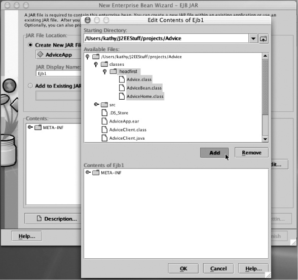Select the AdviceApp.ear file icon
The height and width of the screenshot is (280, 298).
coord(104,121)
